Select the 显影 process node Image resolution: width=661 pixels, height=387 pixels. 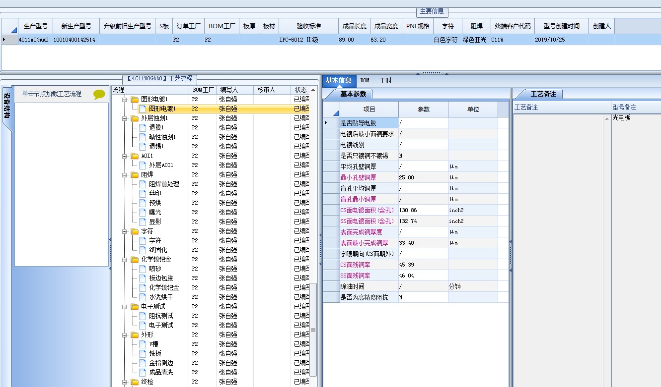[x=155, y=222]
